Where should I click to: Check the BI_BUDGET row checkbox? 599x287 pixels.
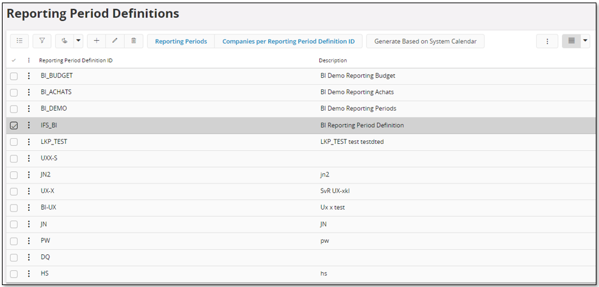coord(14,75)
